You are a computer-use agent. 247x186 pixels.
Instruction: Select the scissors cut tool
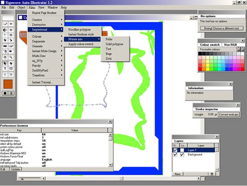coord(11,24)
